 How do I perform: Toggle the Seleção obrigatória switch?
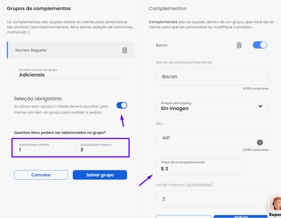122,105
